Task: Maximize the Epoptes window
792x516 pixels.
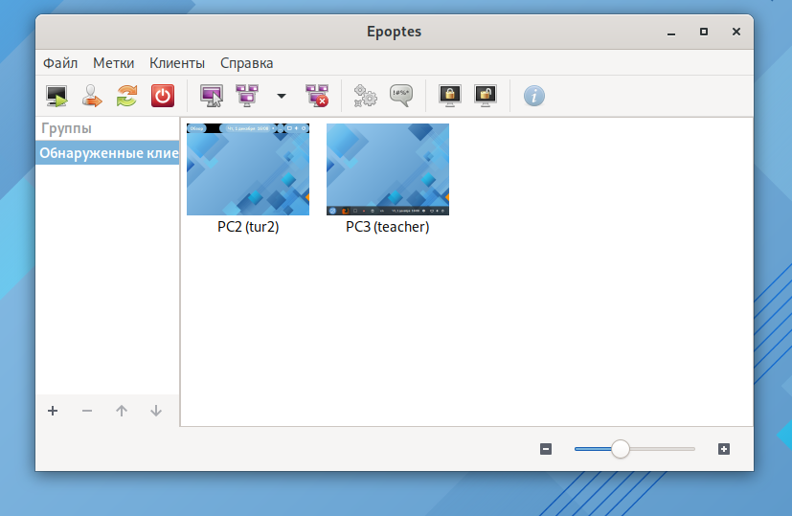Action: coord(704,32)
